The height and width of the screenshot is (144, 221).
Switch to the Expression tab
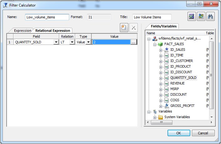click(23, 31)
